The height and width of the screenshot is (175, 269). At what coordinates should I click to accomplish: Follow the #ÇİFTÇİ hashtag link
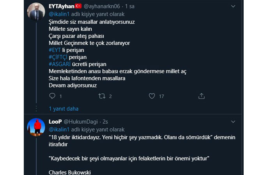58,57
